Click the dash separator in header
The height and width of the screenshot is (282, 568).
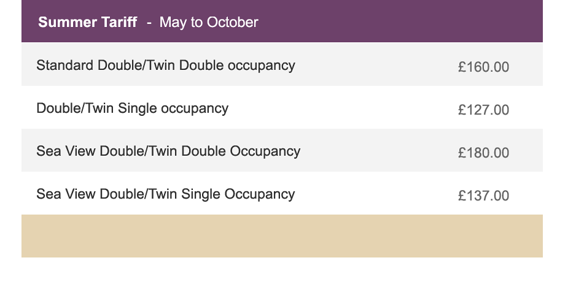[149, 23]
